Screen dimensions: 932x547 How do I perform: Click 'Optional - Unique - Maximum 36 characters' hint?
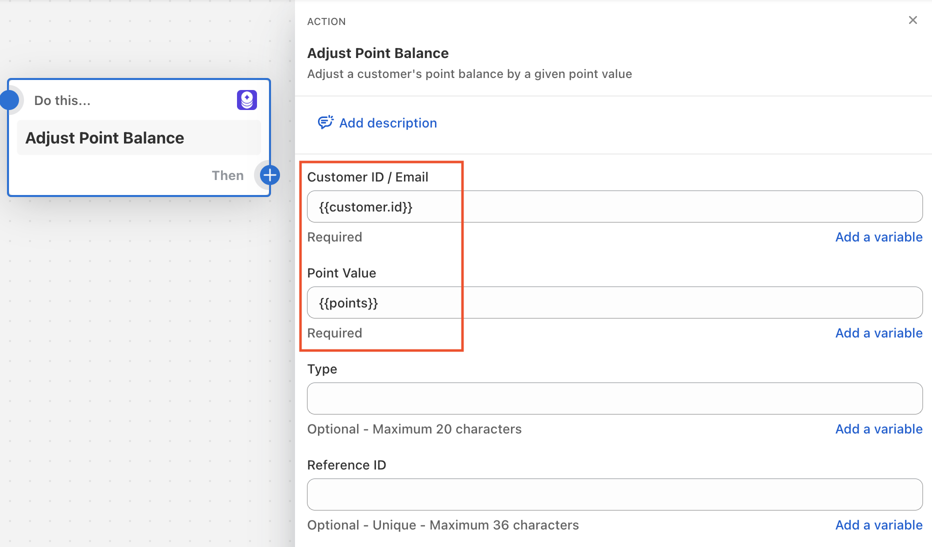[x=443, y=525]
